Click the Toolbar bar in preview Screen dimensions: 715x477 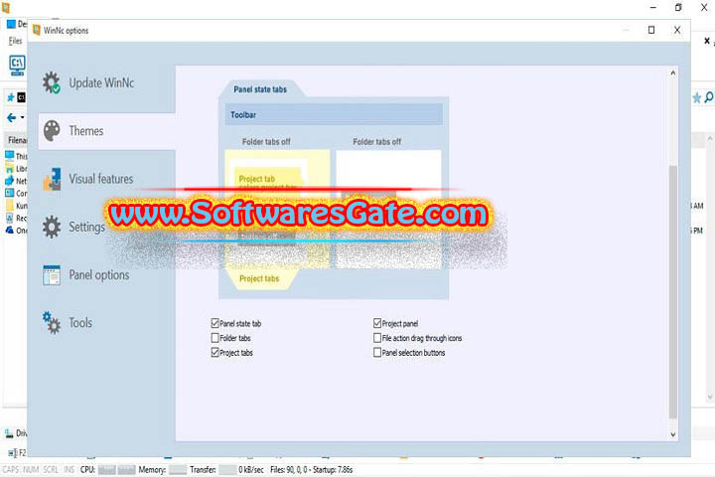(x=334, y=114)
